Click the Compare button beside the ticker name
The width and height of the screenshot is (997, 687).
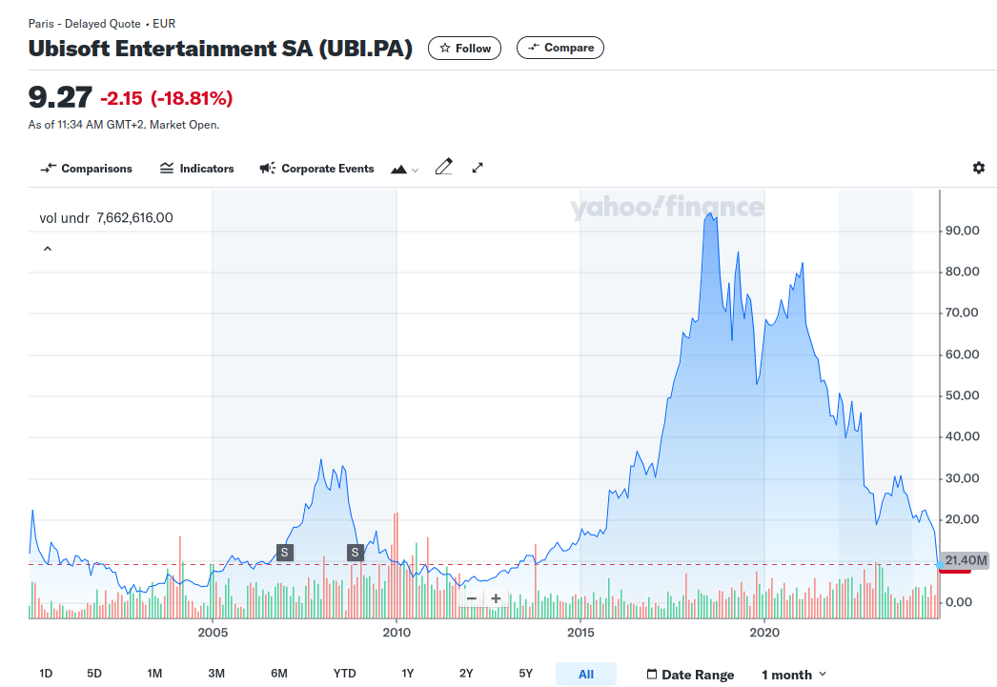click(560, 48)
